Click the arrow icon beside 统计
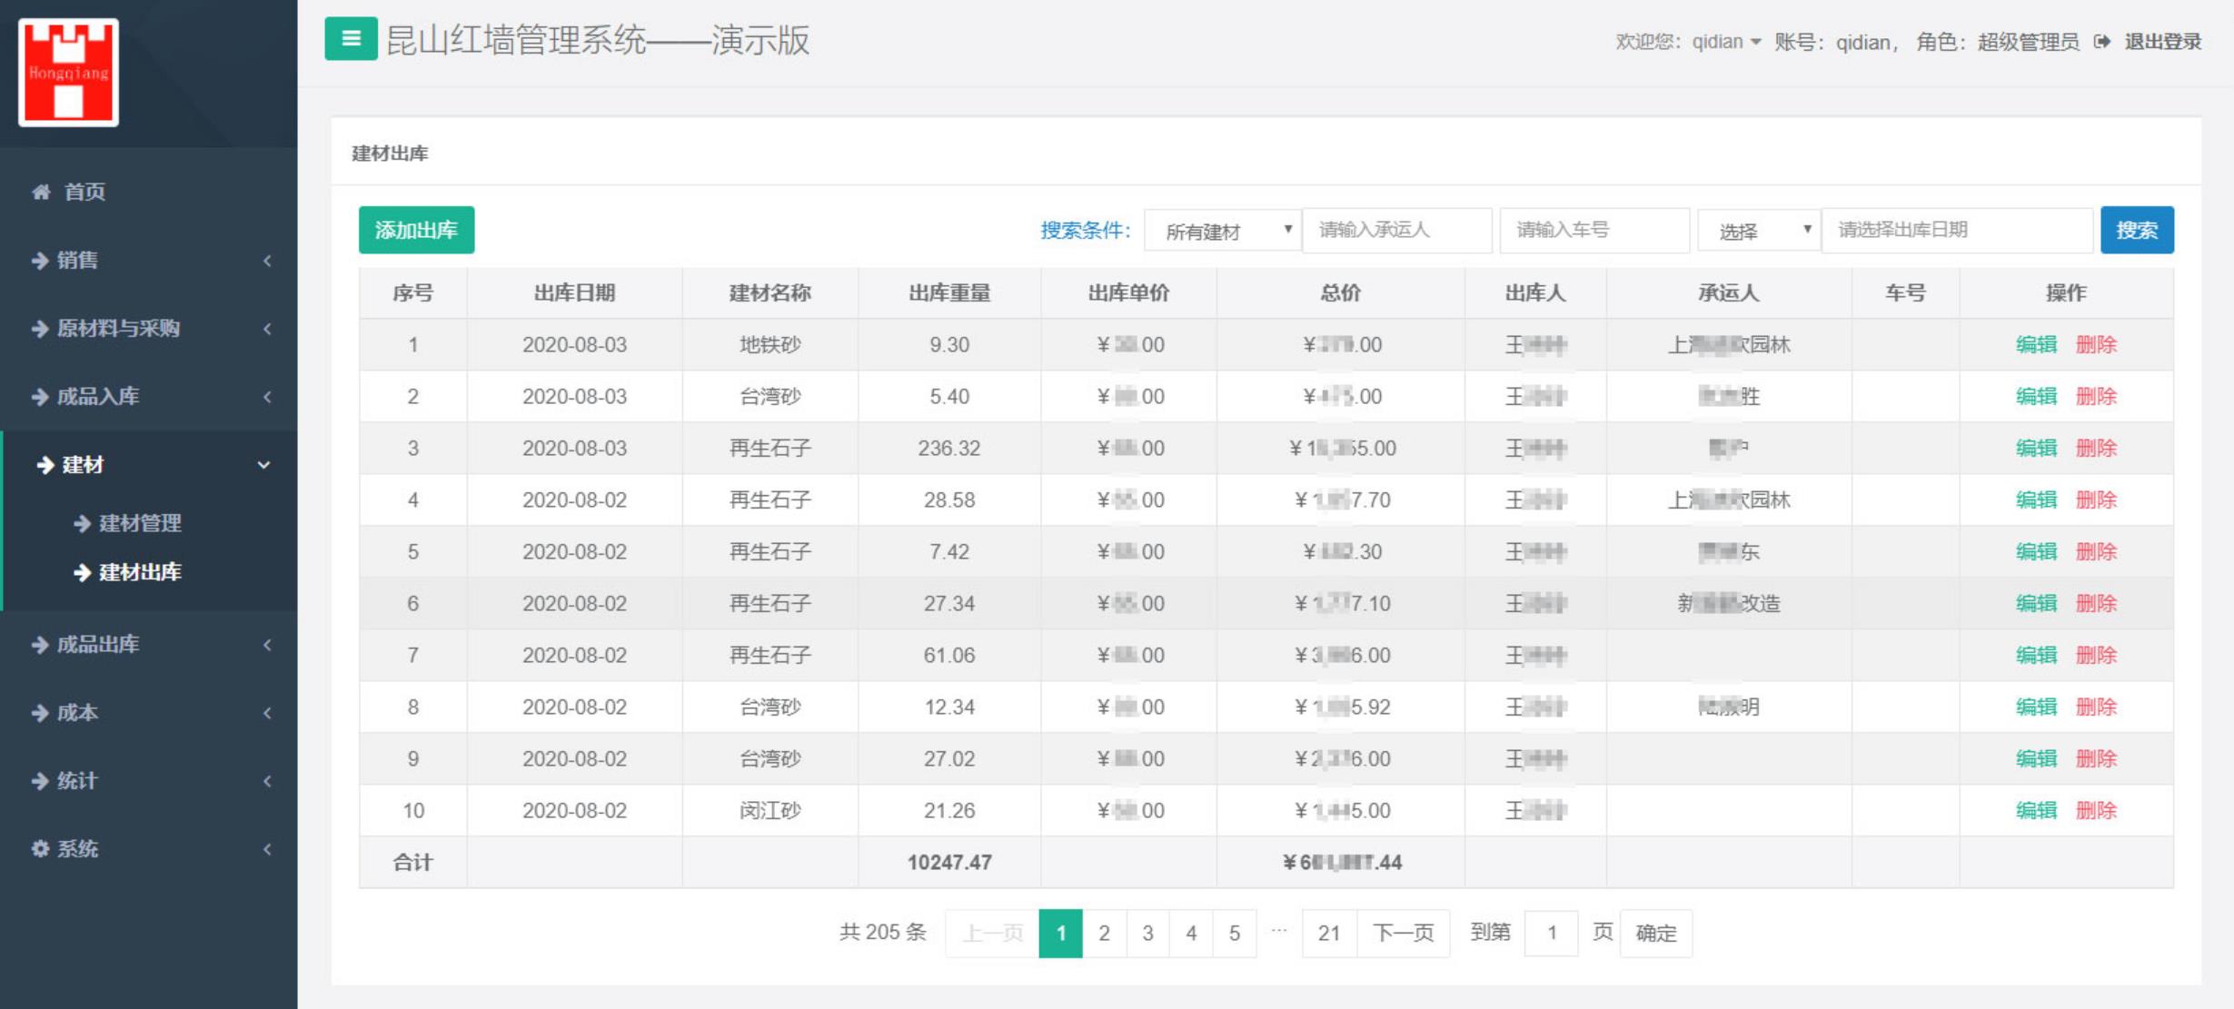Screen dimensions: 2234x1009 pyautogui.click(x=40, y=781)
